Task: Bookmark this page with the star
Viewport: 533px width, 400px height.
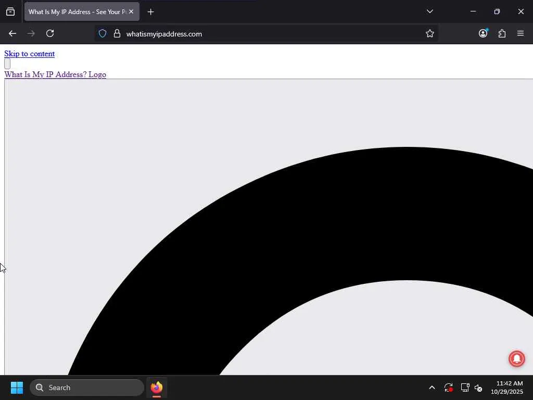Action: coord(429,34)
